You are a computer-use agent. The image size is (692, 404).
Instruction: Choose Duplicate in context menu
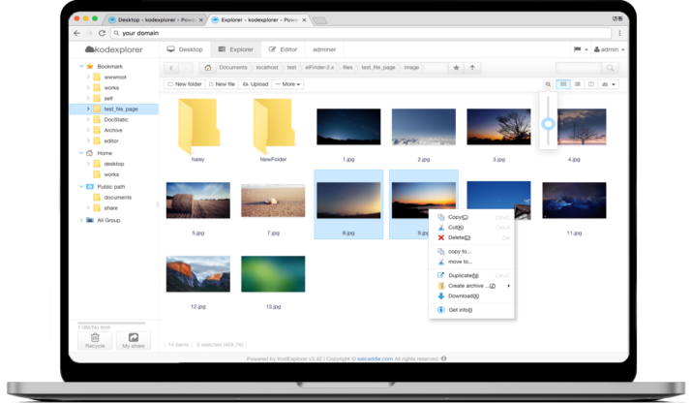tap(471, 275)
